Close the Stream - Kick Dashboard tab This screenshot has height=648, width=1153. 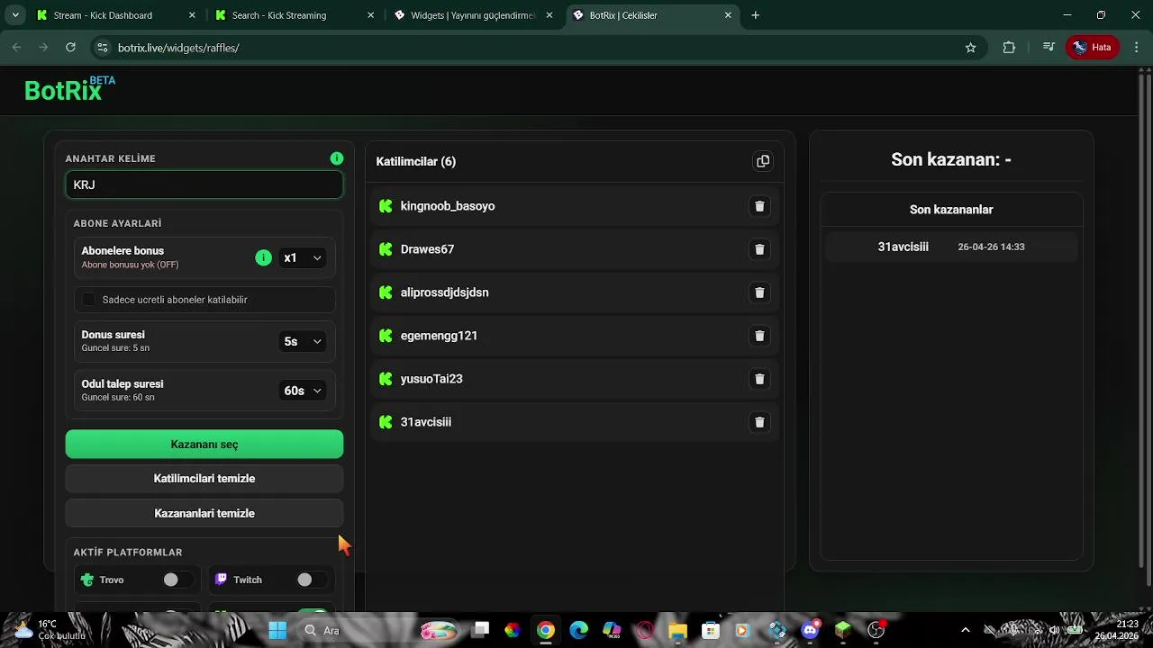[192, 15]
